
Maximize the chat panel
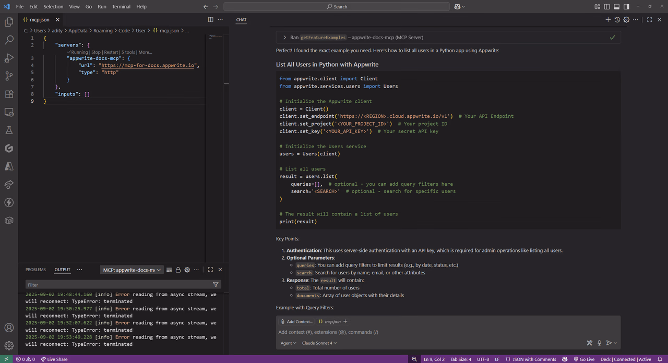[x=650, y=20]
